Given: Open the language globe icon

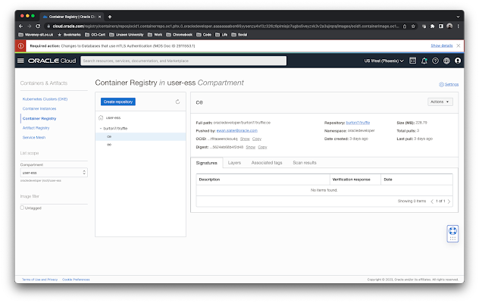Looking at the screenshot, I should click(x=446, y=61).
